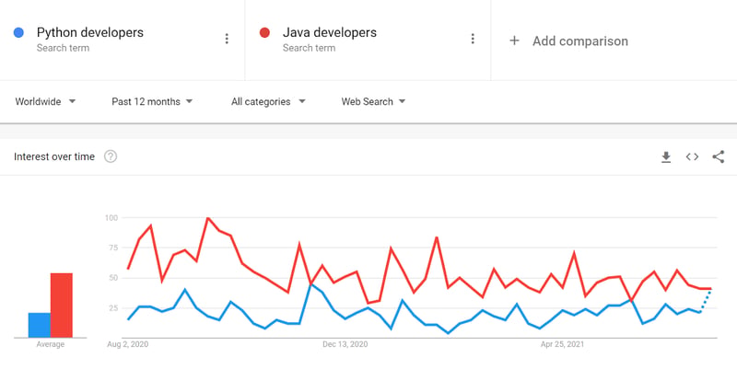Click the Apr 25, 2021 axis label
Image resolution: width=737 pixels, height=392 pixels.
coord(562,344)
